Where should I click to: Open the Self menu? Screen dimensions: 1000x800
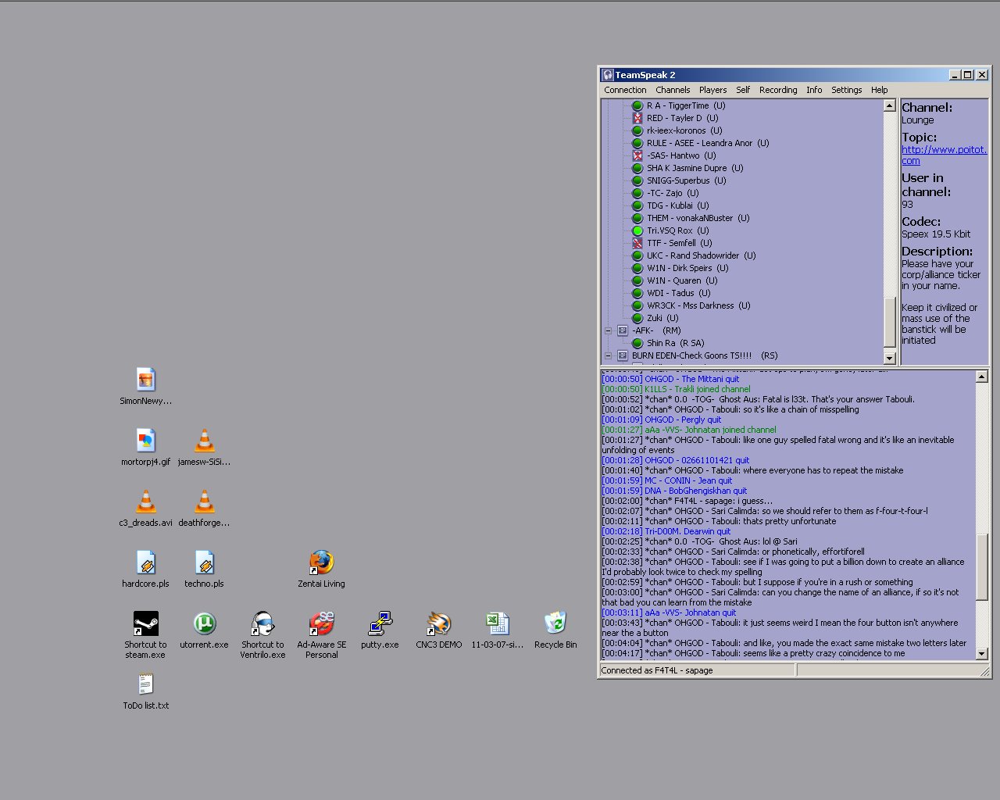[743, 90]
